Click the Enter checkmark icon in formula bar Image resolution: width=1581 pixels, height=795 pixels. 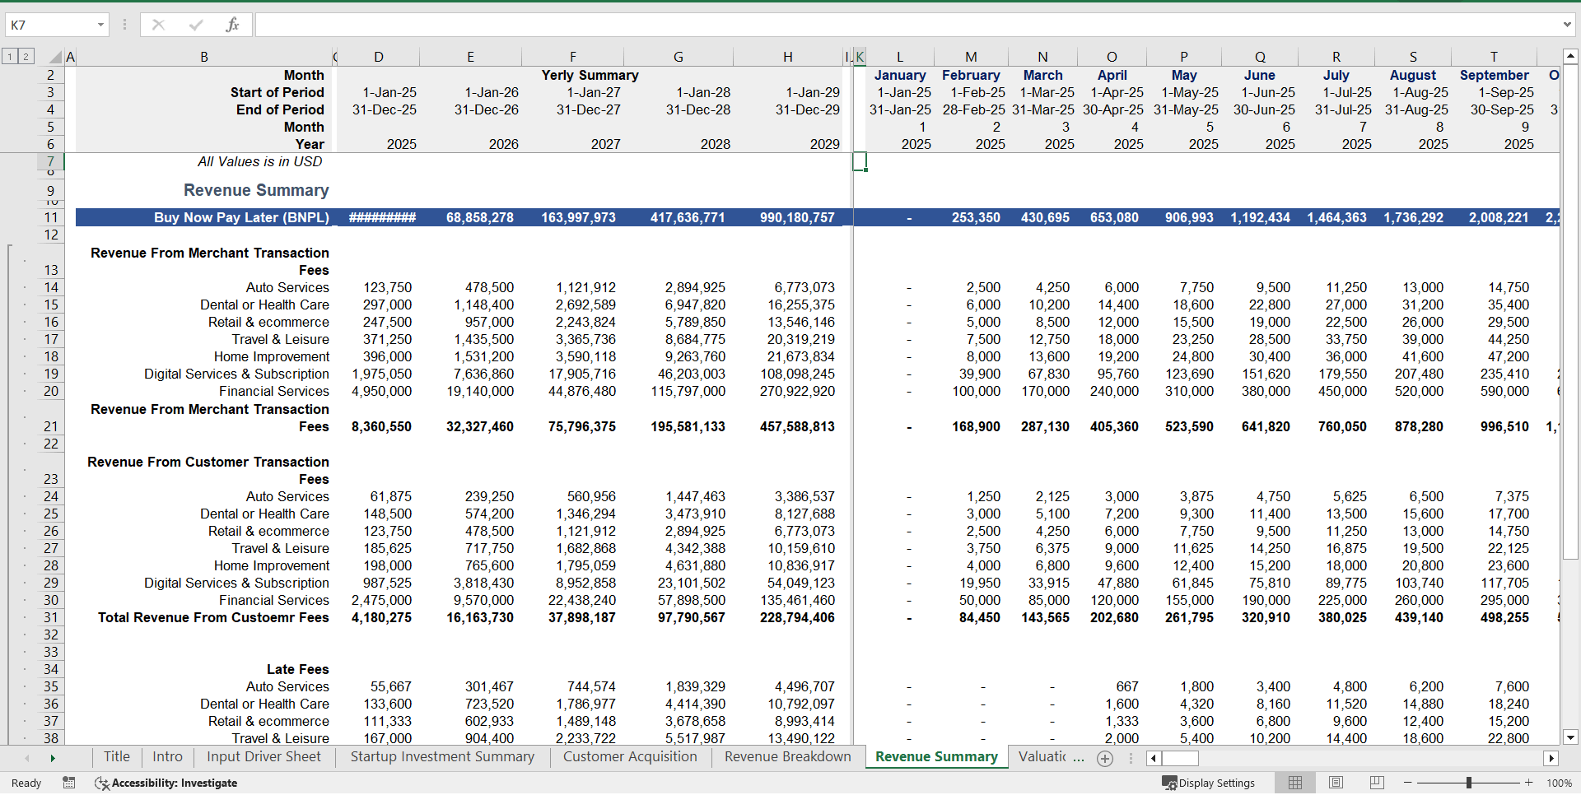tap(196, 25)
